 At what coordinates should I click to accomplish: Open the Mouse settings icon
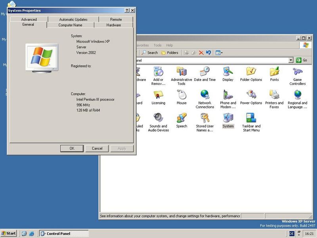point(181,95)
